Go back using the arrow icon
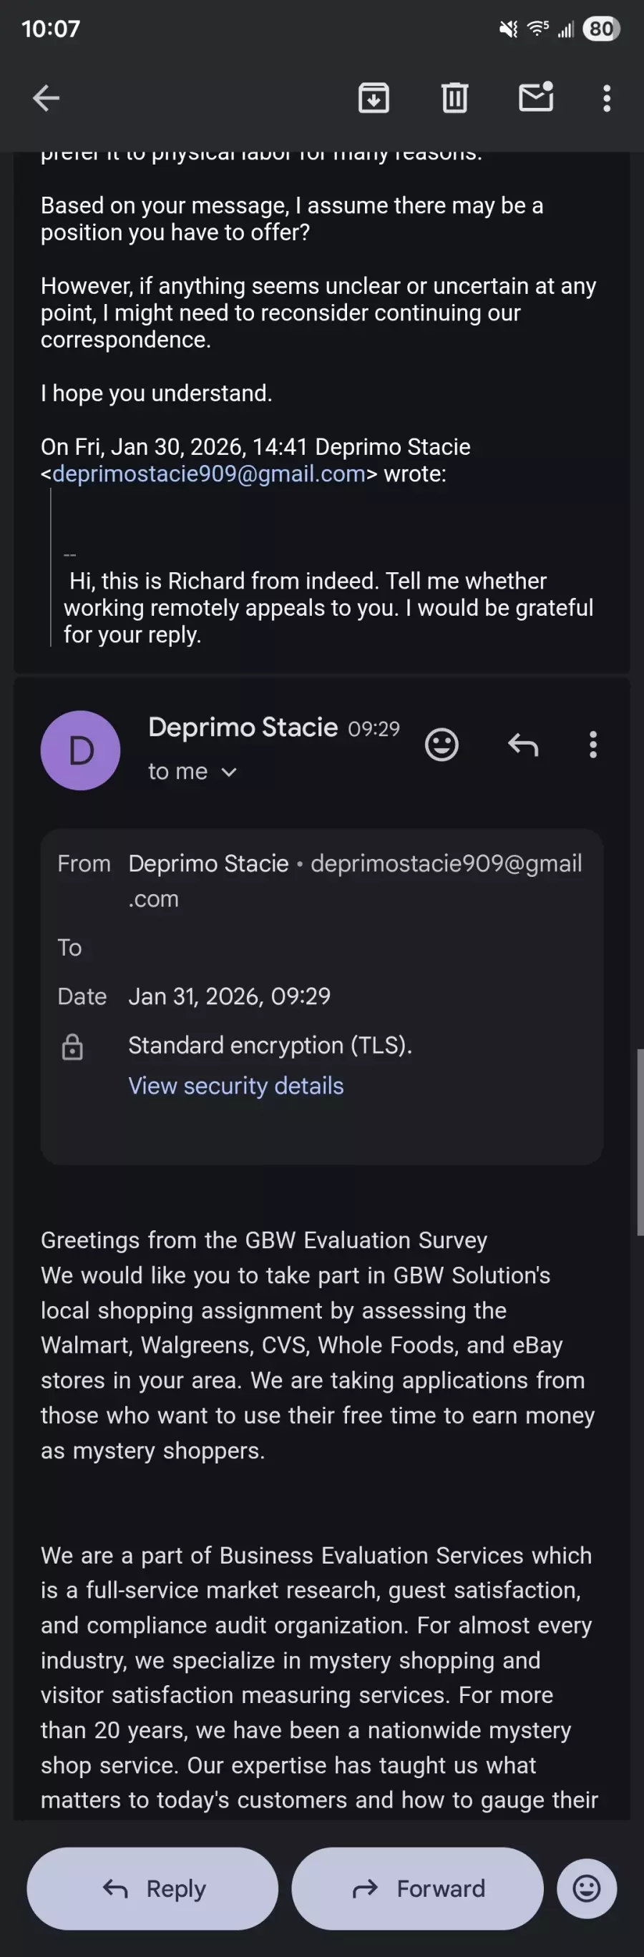 pos(47,98)
